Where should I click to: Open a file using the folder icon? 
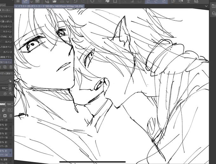(x=55, y=1)
